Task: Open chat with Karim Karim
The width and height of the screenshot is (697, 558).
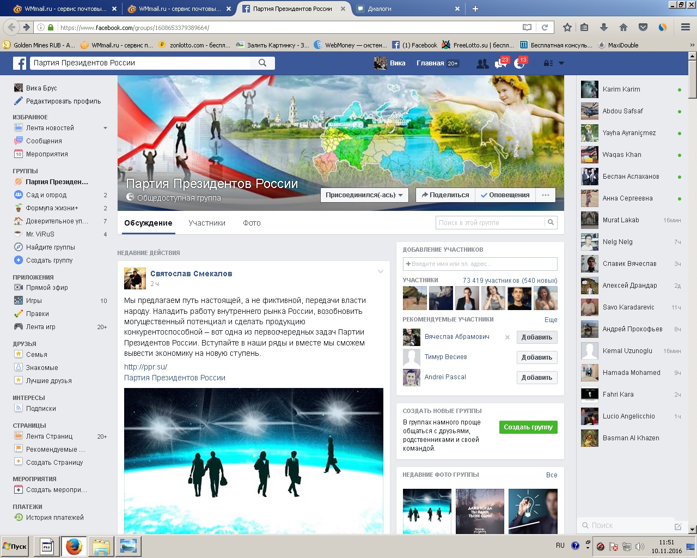Action: 632,89
